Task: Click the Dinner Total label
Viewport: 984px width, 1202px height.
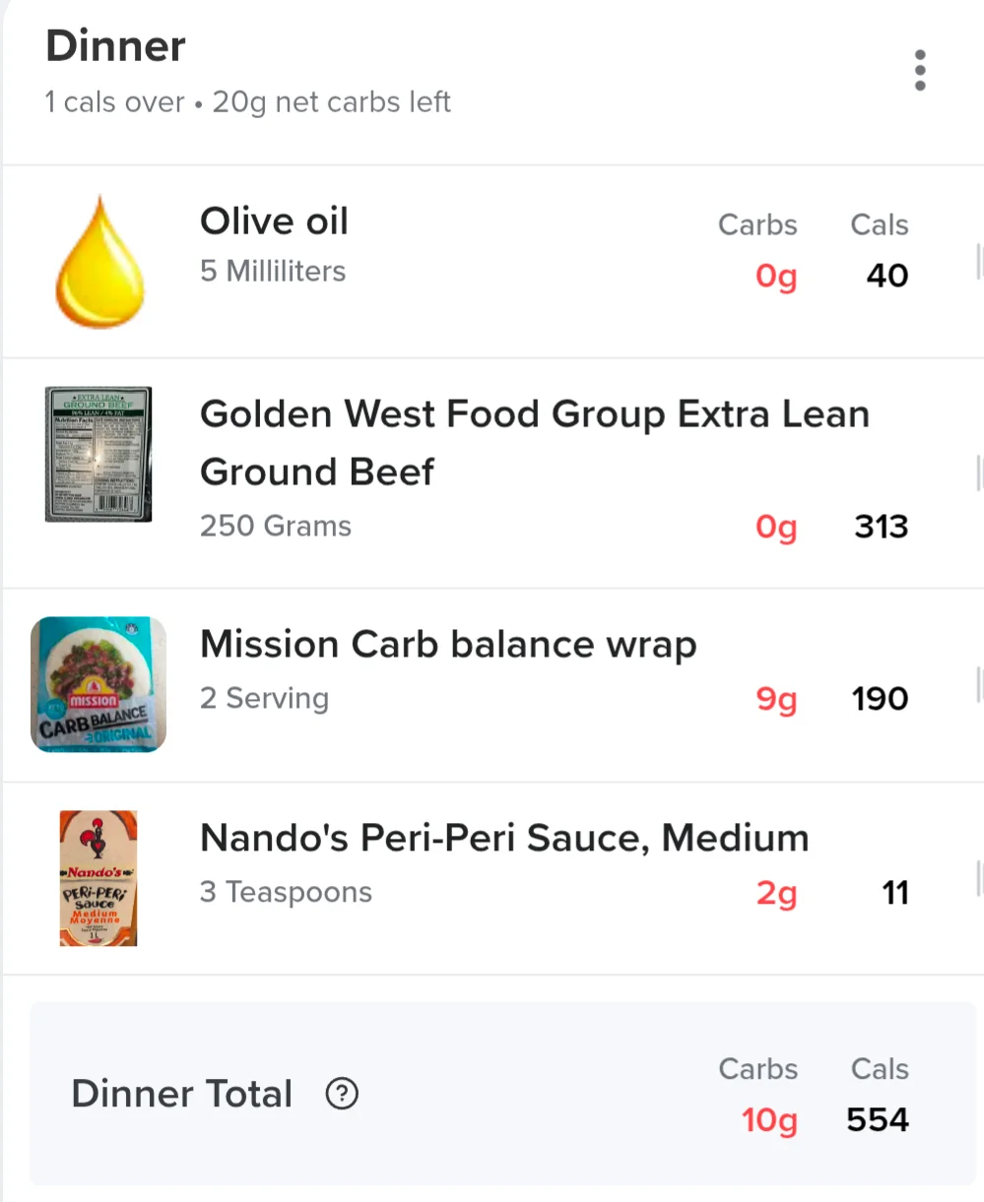Action: pyautogui.click(x=182, y=1094)
